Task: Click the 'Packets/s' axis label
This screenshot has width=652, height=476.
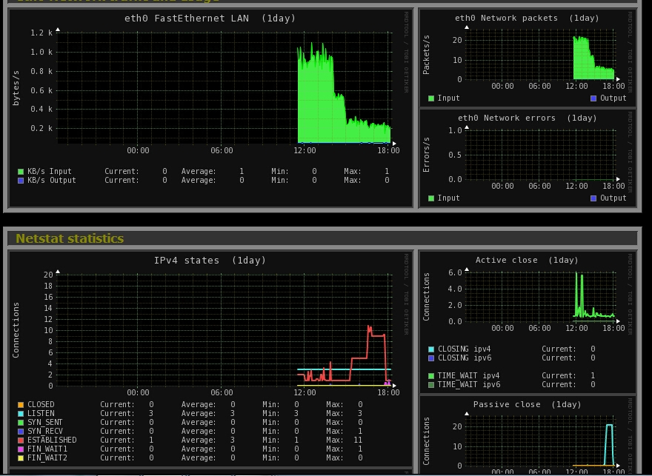Action: click(426, 55)
